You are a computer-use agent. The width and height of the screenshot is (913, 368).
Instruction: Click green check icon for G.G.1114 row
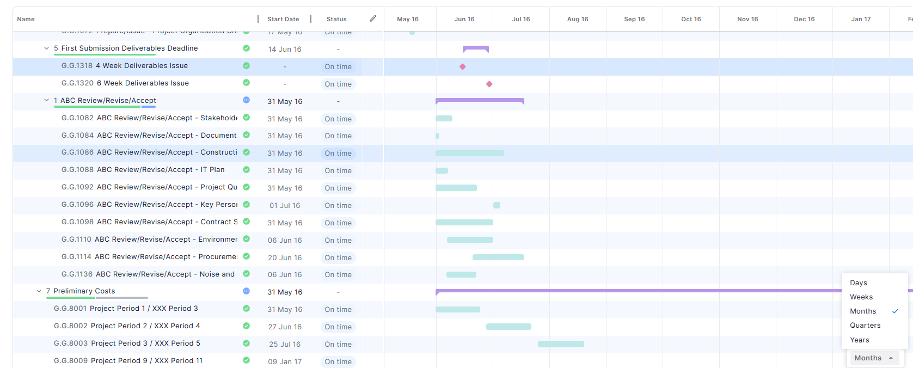246,256
